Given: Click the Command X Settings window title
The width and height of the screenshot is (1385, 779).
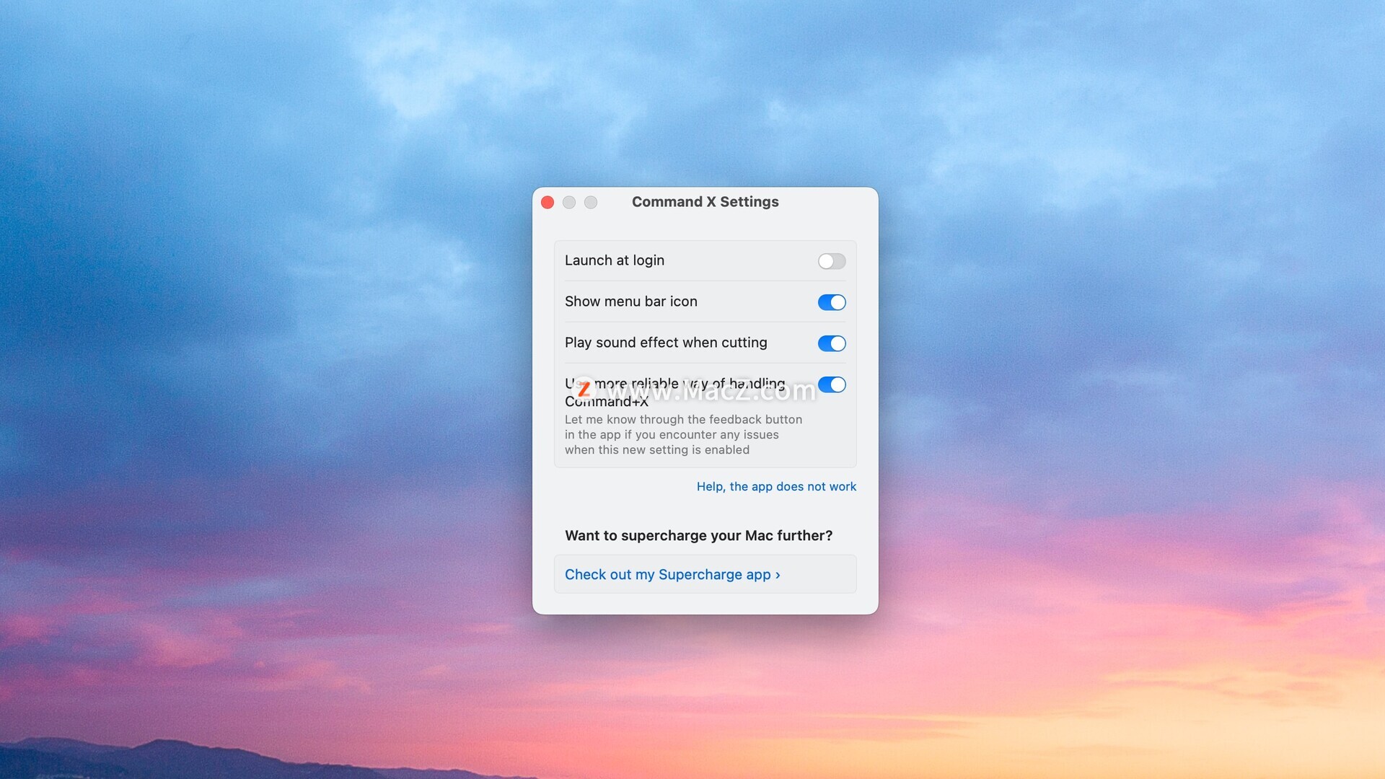Looking at the screenshot, I should tap(705, 202).
